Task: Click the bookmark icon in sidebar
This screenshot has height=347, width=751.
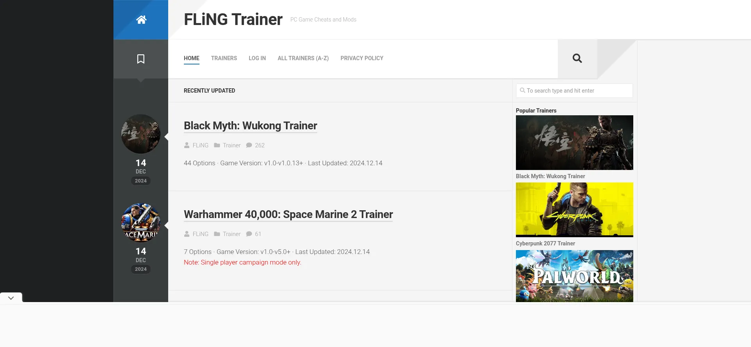Action: (141, 59)
